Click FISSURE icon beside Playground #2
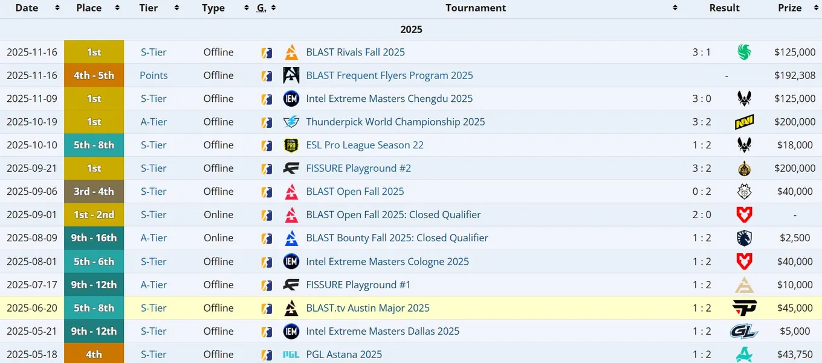 291,168
